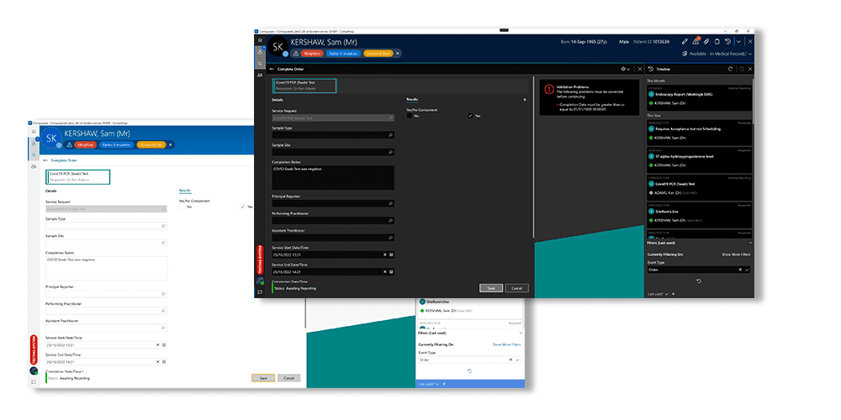Add a result with the plus icon
Image resolution: width=841 pixels, height=420 pixels.
pyautogui.click(x=525, y=100)
